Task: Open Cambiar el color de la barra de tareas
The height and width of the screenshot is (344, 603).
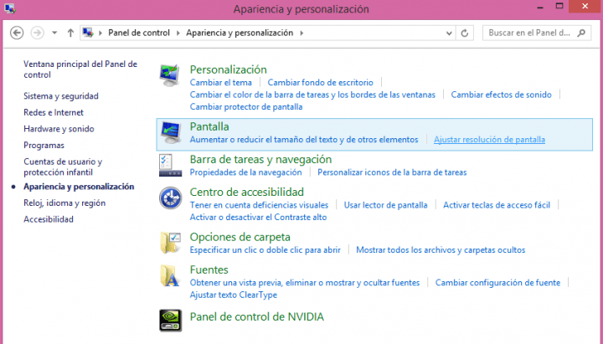Action: [312, 95]
